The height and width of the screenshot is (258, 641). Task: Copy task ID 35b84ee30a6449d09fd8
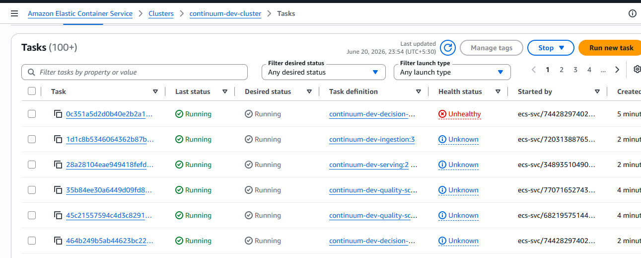click(x=58, y=190)
